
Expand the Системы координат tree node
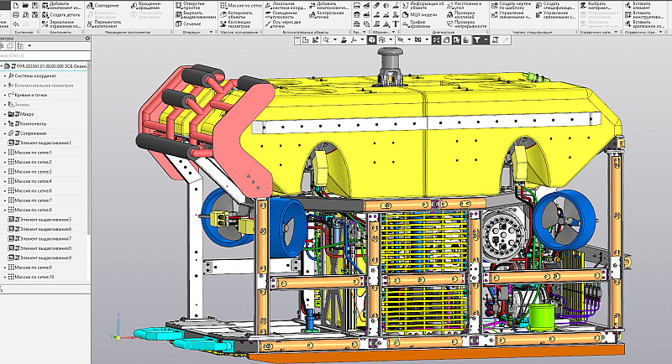click(x=5, y=75)
